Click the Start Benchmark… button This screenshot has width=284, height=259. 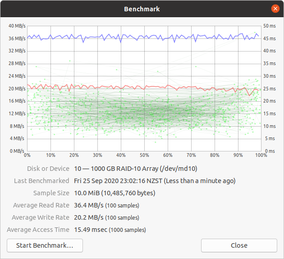(45, 245)
